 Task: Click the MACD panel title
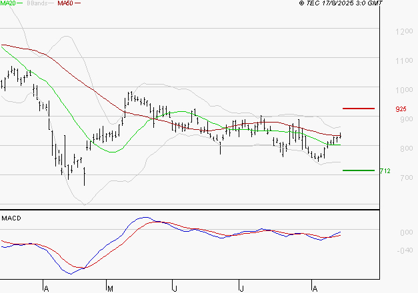pos(11,218)
